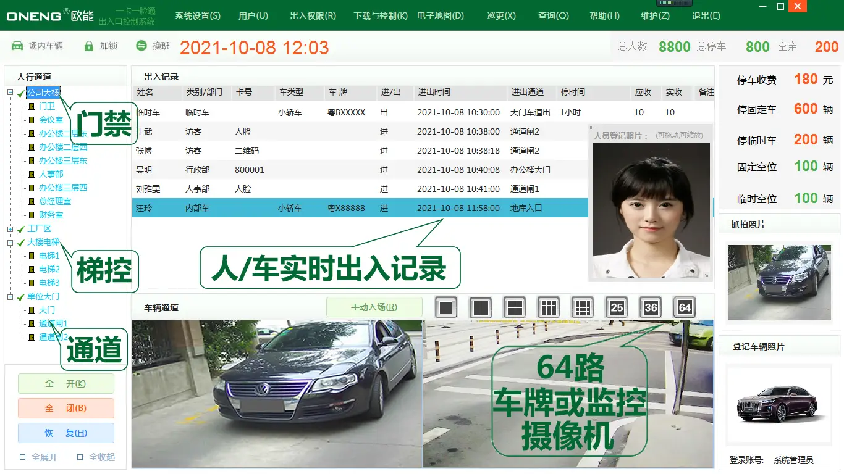Expand the 工厂区 tree node
Viewport: 844px width, 474px height.
(9, 228)
